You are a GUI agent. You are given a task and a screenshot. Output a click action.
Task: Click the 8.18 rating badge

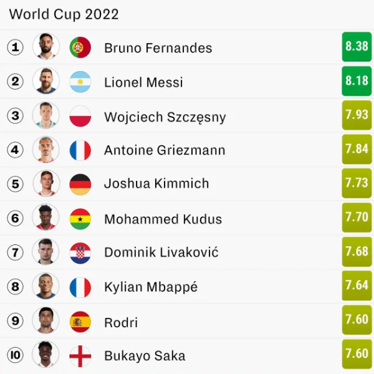click(x=357, y=81)
